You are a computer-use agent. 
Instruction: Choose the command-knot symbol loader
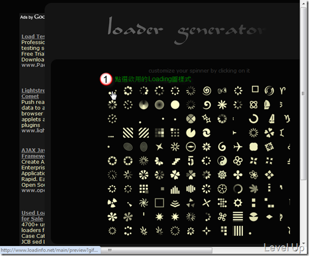(x=222, y=217)
